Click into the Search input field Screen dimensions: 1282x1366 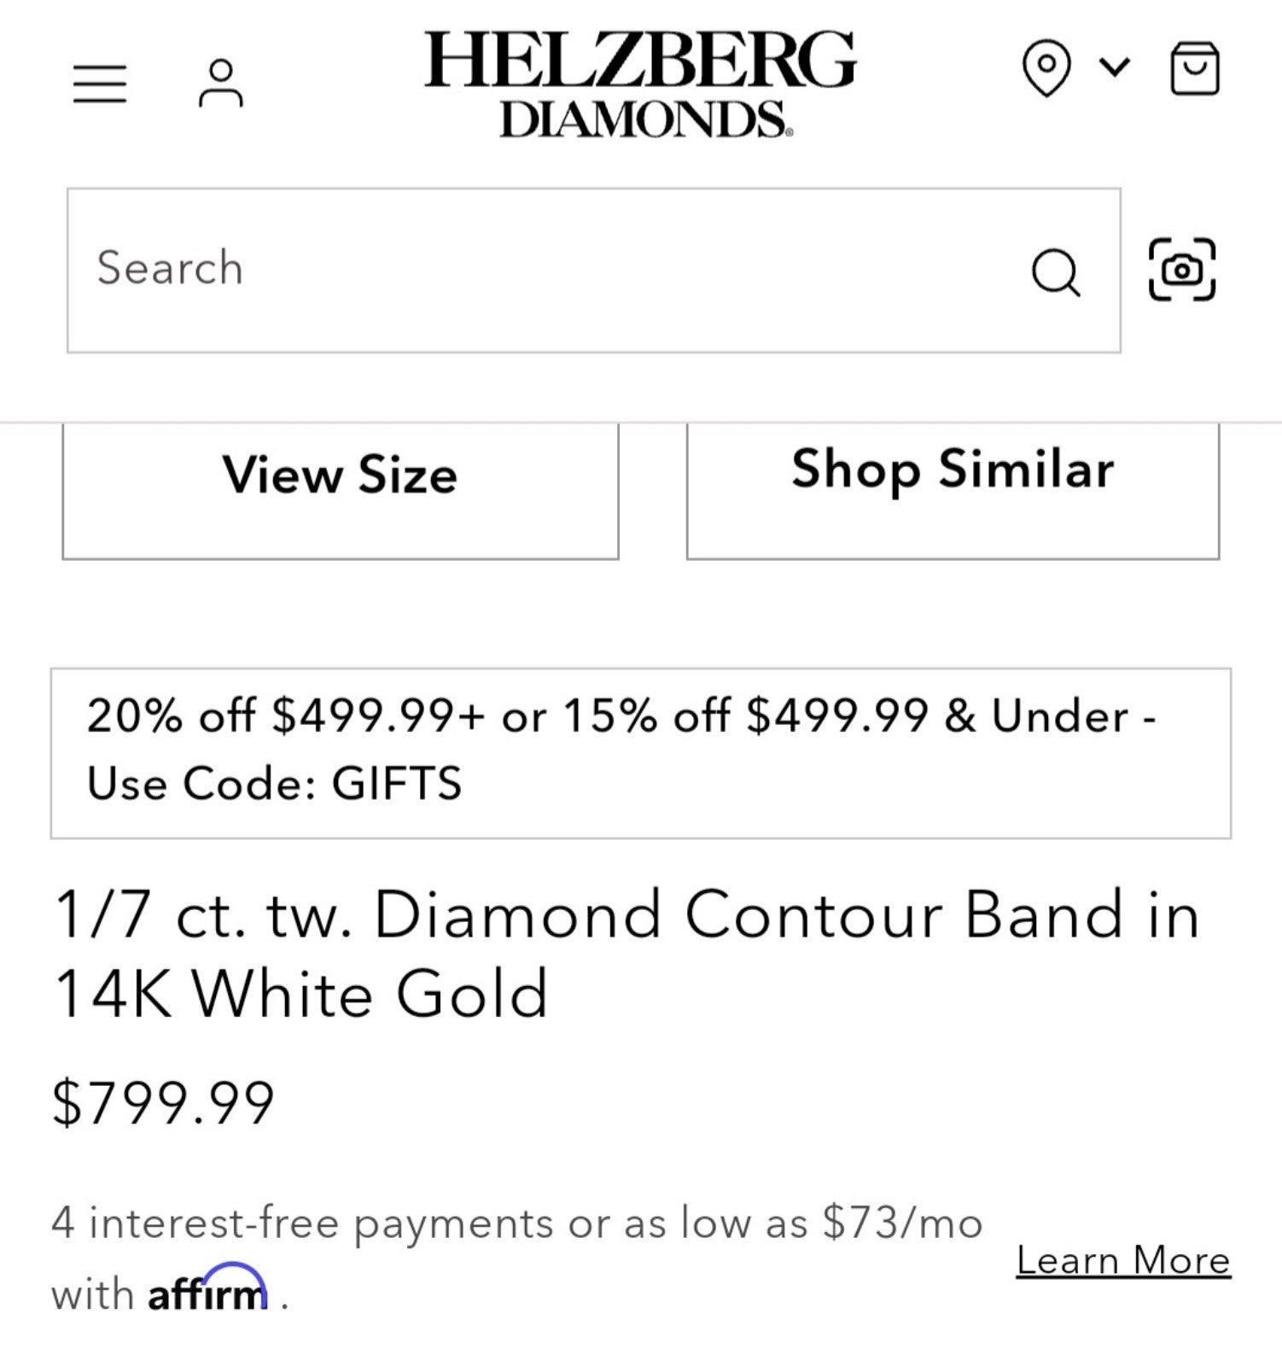pos(594,270)
